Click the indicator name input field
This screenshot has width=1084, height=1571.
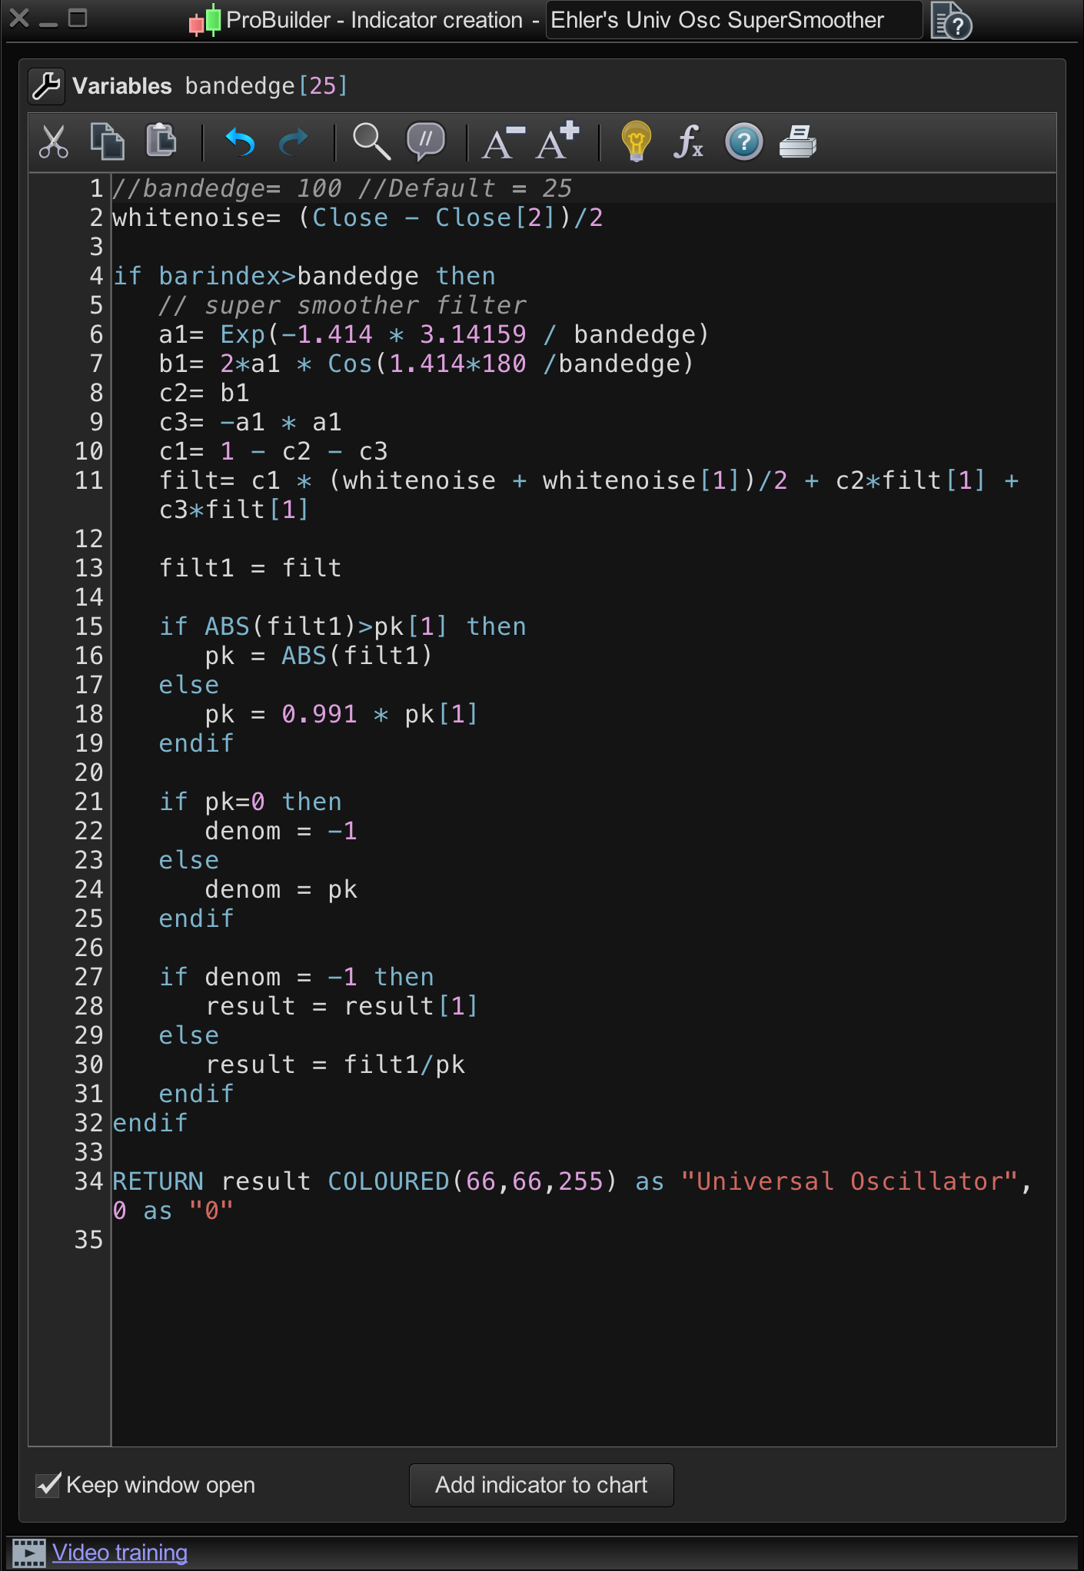(x=733, y=20)
